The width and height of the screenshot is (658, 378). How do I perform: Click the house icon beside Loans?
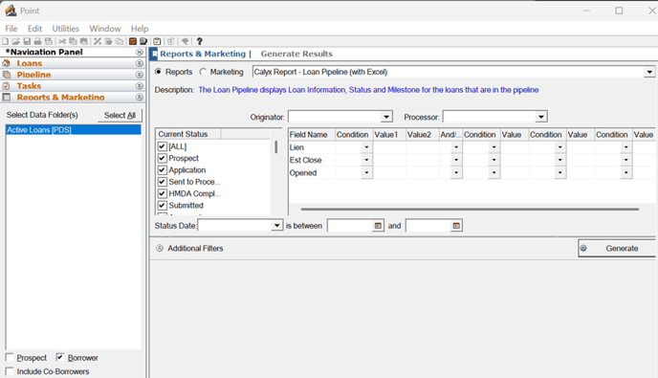point(7,63)
